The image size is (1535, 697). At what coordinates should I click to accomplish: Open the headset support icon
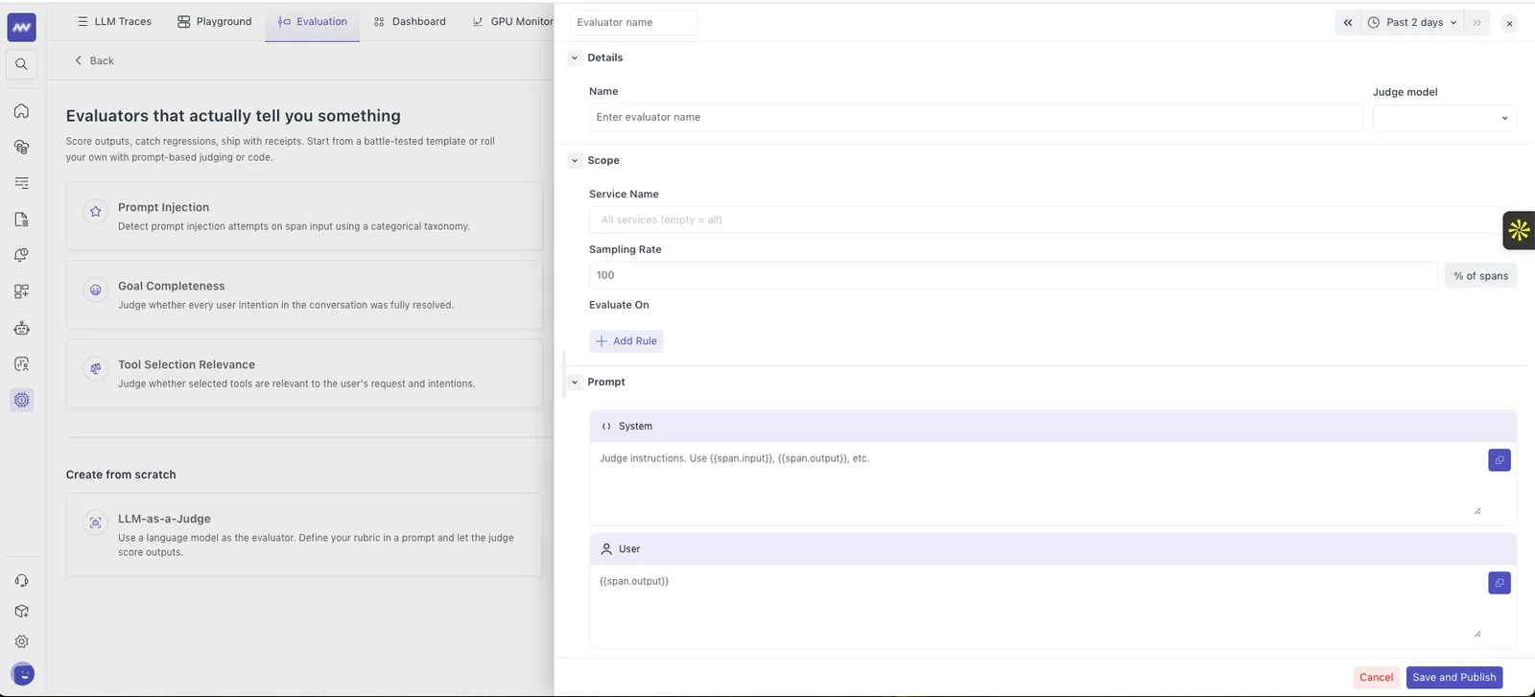21,580
